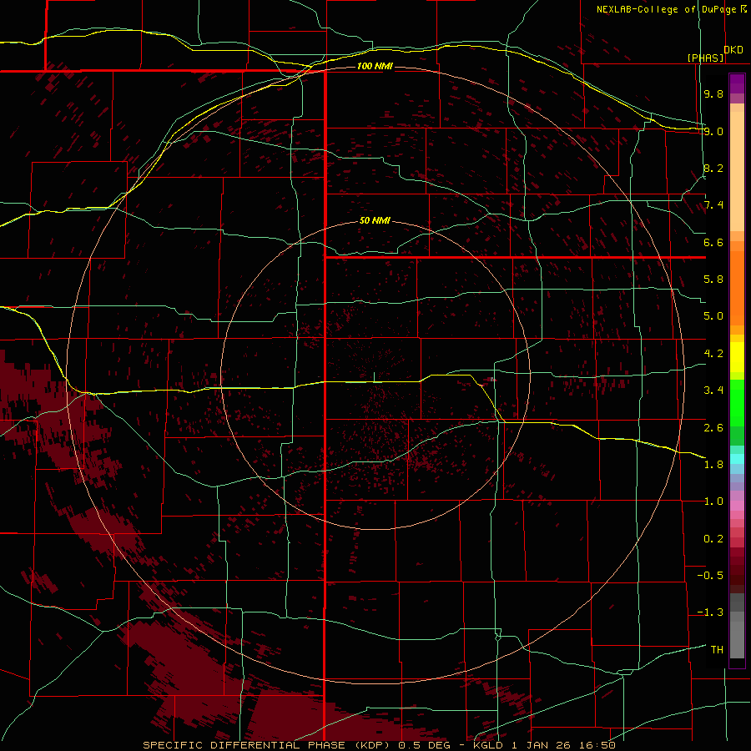The width and height of the screenshot is (751, 751).
Task: Click the 6.6 scale value
Action: click(713, 242)
